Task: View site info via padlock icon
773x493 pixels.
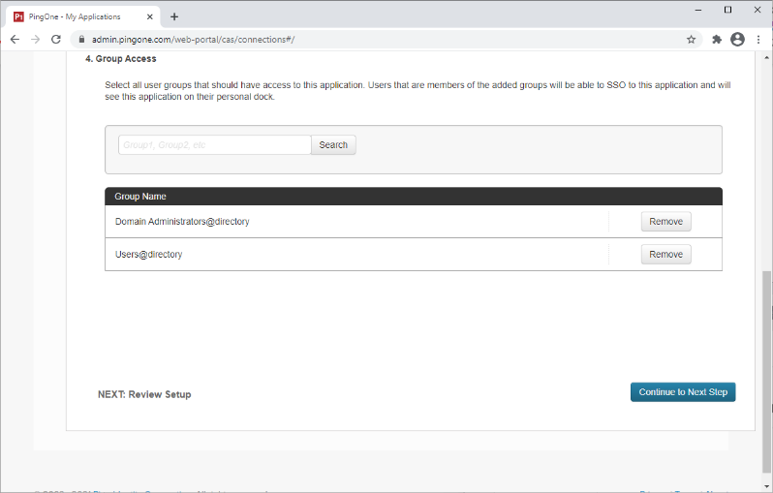Action: coord(82,40)
